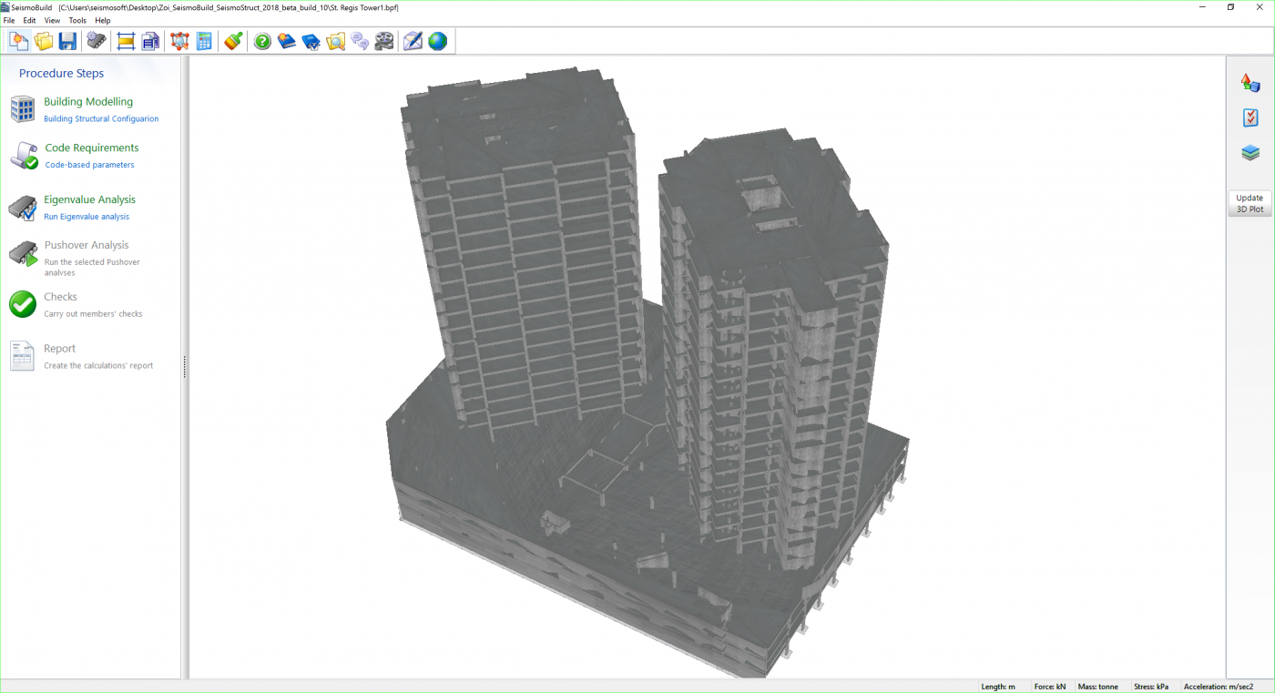
Task: Open the Tools menu
Action: click(x=77, y=20)
